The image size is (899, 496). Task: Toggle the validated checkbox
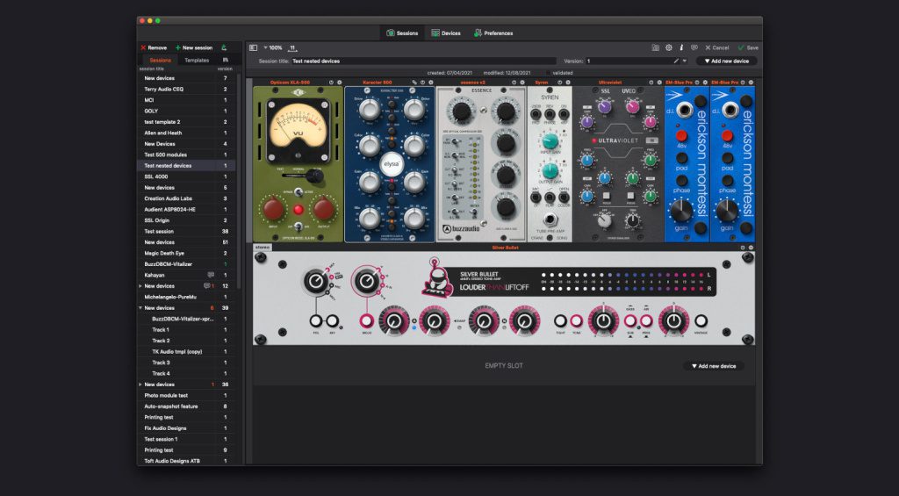(x=549, y=72)
